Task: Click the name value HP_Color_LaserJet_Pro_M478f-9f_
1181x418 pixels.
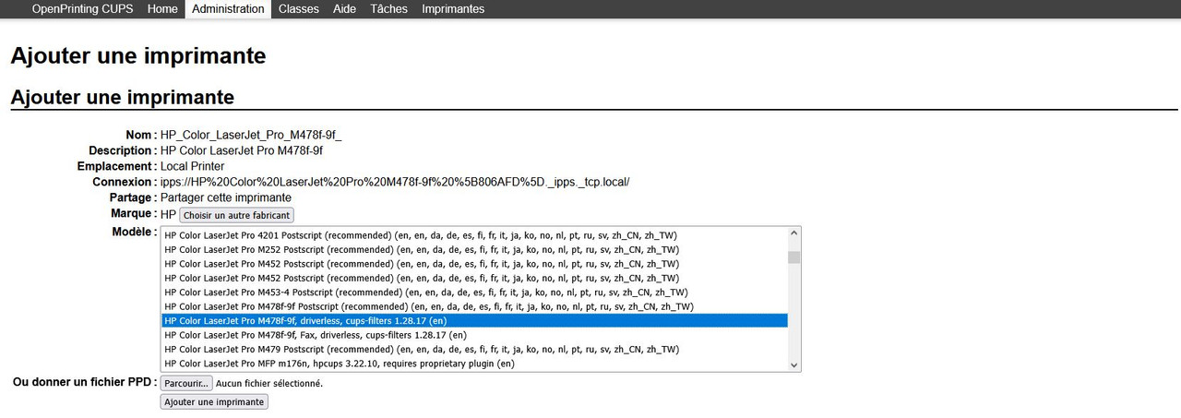Action: 251,135
